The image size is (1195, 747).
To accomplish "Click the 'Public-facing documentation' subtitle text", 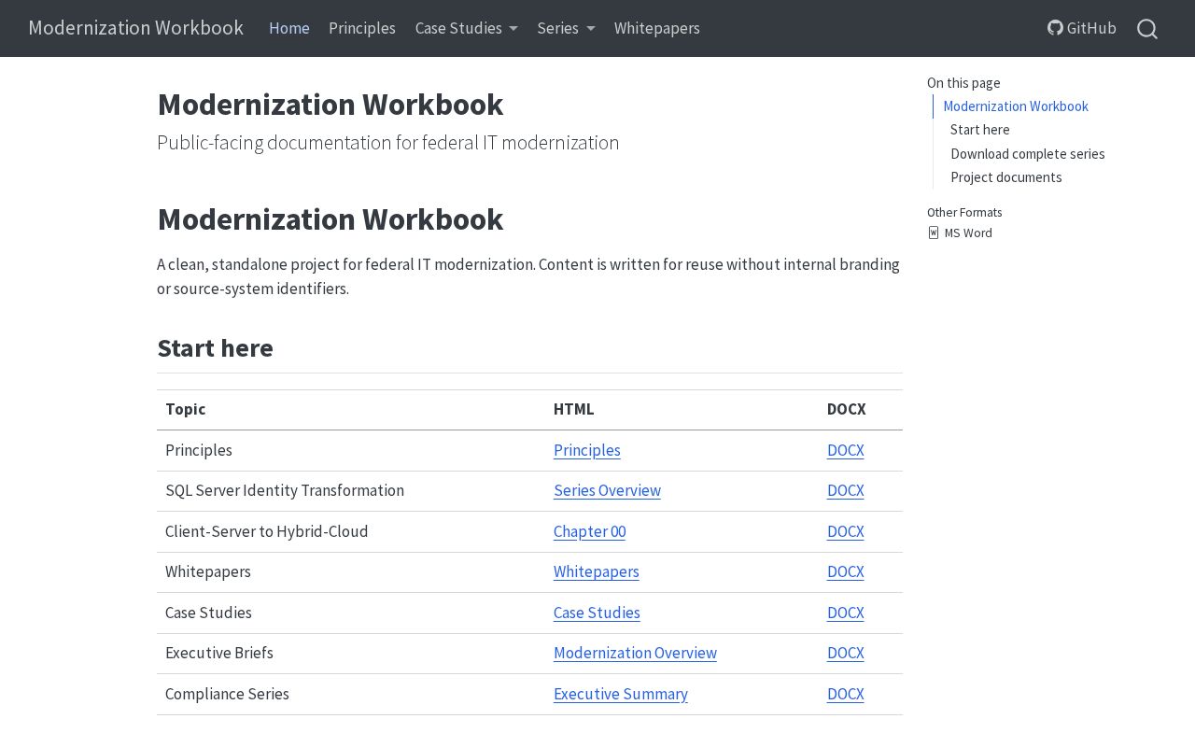I will [x=388, y=142].
